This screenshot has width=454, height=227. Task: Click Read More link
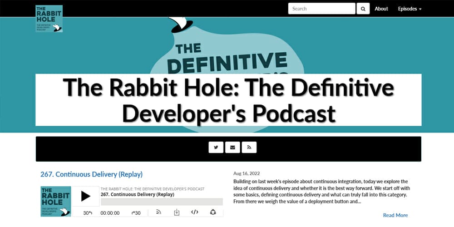coord(395,215)
